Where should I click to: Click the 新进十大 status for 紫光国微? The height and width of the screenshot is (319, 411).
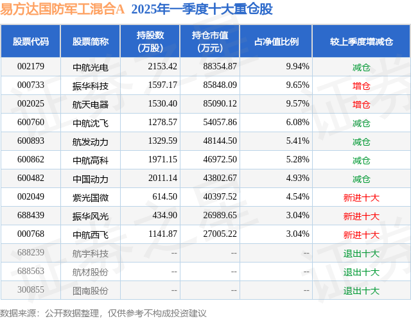click(x=361, y=198)
